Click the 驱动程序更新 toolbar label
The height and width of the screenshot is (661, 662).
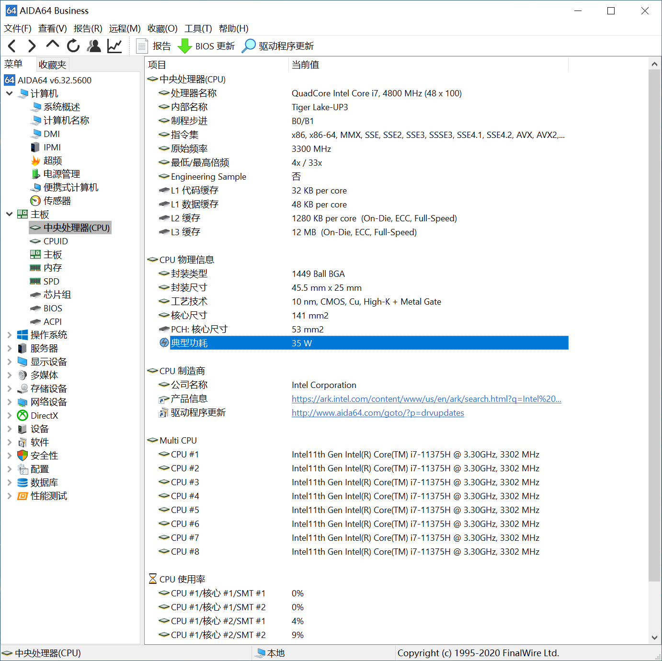point(286,46)
